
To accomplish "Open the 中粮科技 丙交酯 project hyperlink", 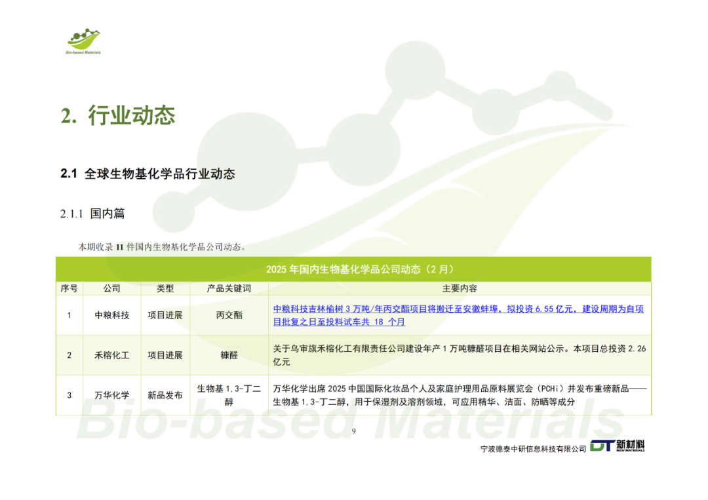I will [458, 315].
